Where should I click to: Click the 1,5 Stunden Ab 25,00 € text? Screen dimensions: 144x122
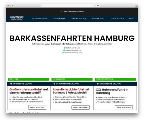(x=67, y=84)
